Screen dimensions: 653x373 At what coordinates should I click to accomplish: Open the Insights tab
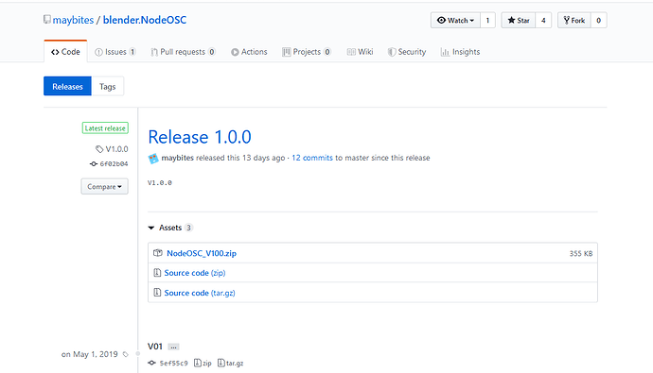click(x=460, y=52)
